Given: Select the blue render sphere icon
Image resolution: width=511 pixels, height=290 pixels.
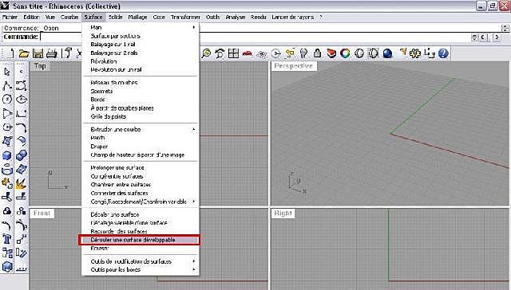Looking at the screenshot, I should [387, 53].
